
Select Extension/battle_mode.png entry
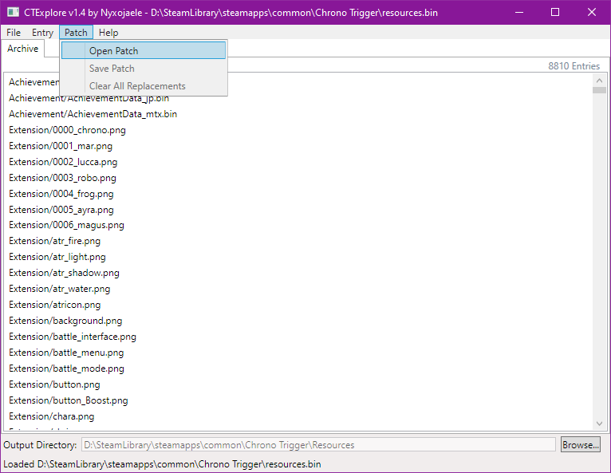tap(66, 369)
